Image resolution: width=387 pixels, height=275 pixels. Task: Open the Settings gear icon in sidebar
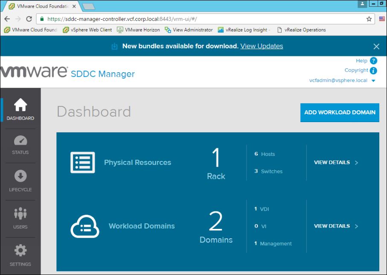(20, 251)
